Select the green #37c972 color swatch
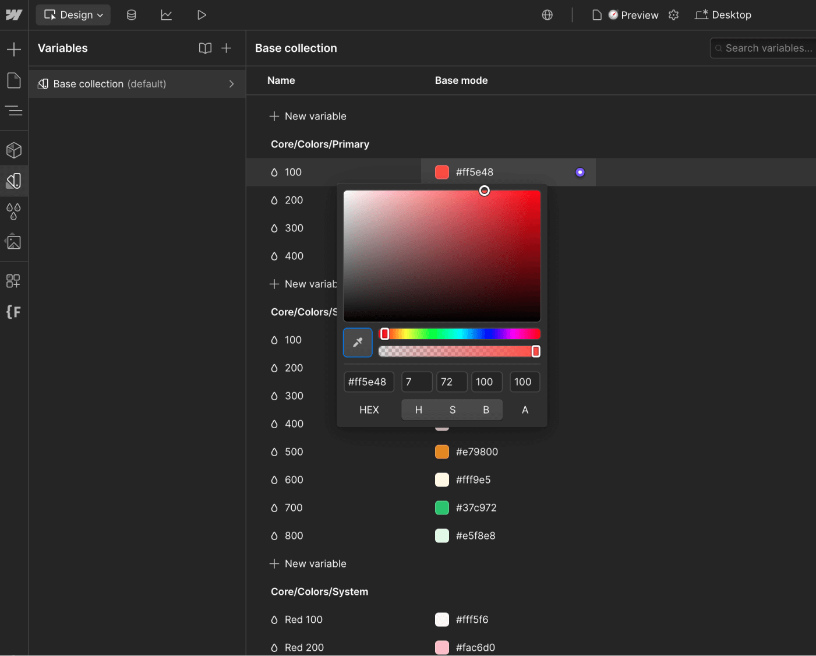The height and width of the screenshot is (656, 816). coord(442,507)
